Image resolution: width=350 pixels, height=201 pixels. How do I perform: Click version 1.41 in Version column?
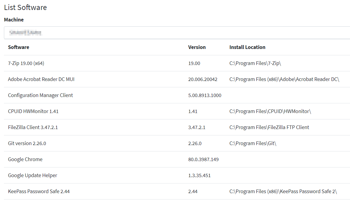(193, 111)
